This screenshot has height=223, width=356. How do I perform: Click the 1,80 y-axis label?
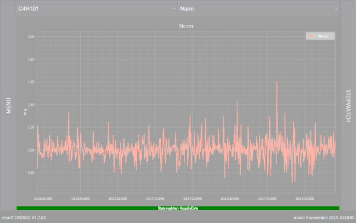[x=31, y=59]
